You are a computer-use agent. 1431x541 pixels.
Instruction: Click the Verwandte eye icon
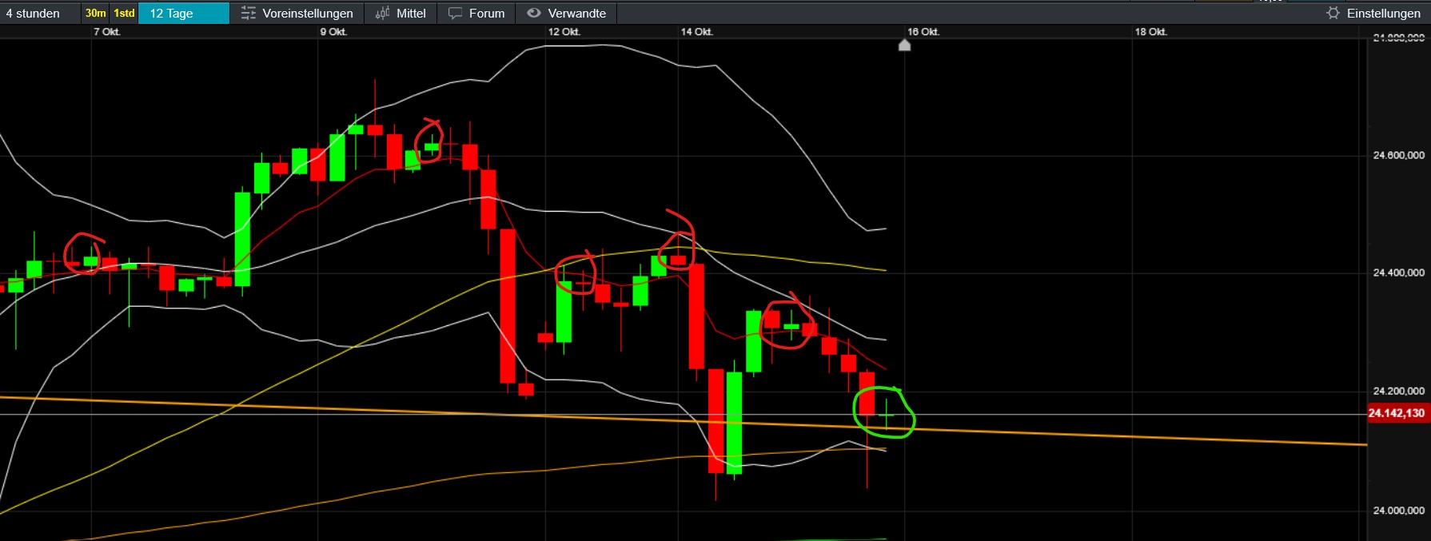pyautogui.click(x=534, y=14)
